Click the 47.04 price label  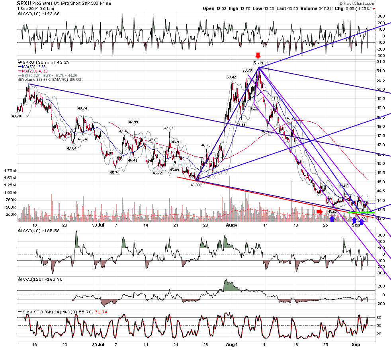72,149
